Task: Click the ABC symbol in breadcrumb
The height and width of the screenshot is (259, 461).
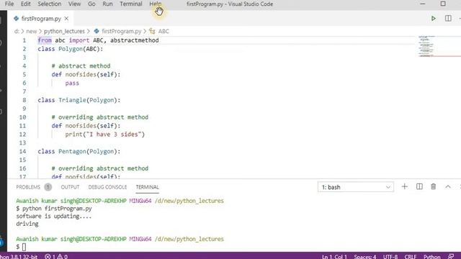Action: [164, 31]
